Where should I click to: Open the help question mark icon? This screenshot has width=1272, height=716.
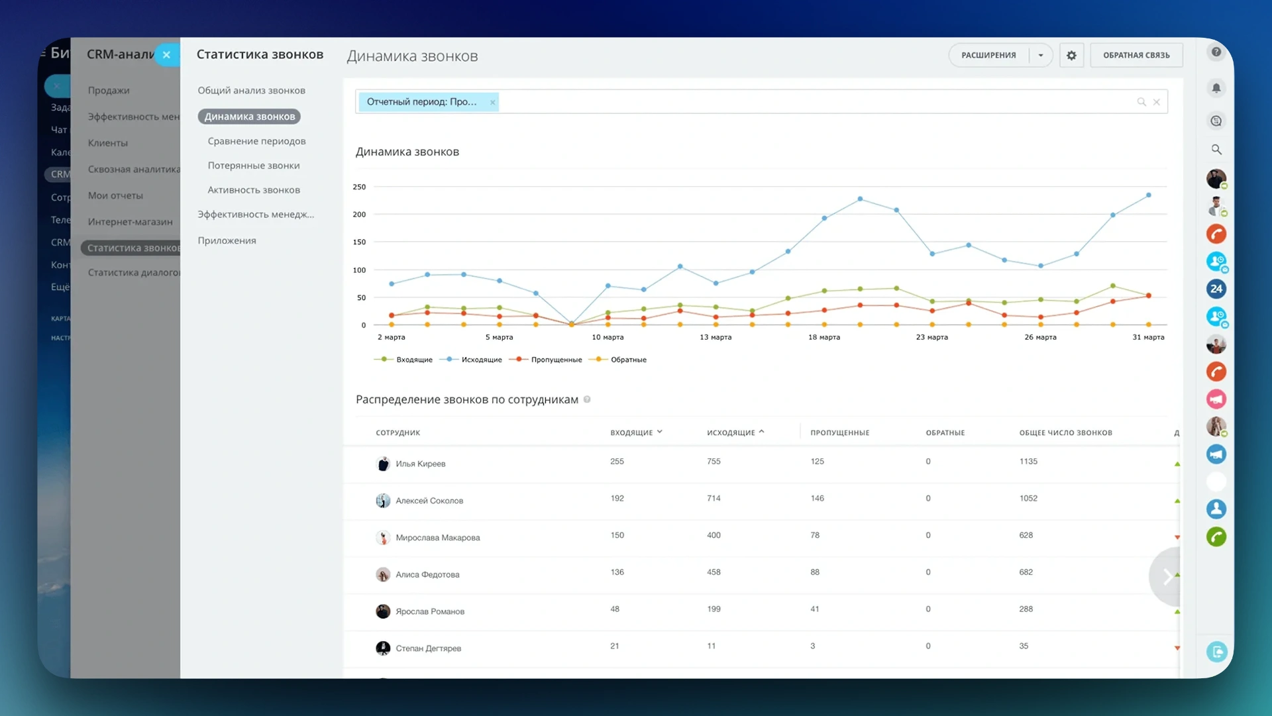click(x=1216, y=52)
